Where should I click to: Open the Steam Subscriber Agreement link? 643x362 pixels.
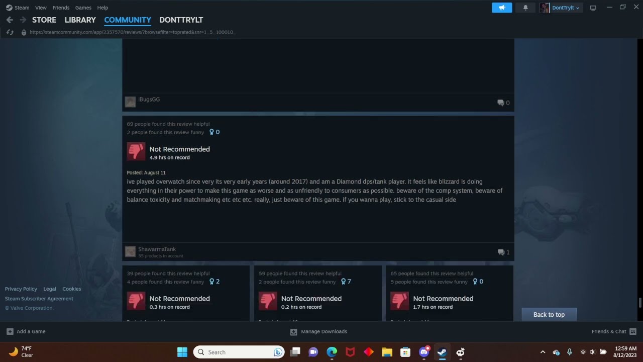click(39, 299)
